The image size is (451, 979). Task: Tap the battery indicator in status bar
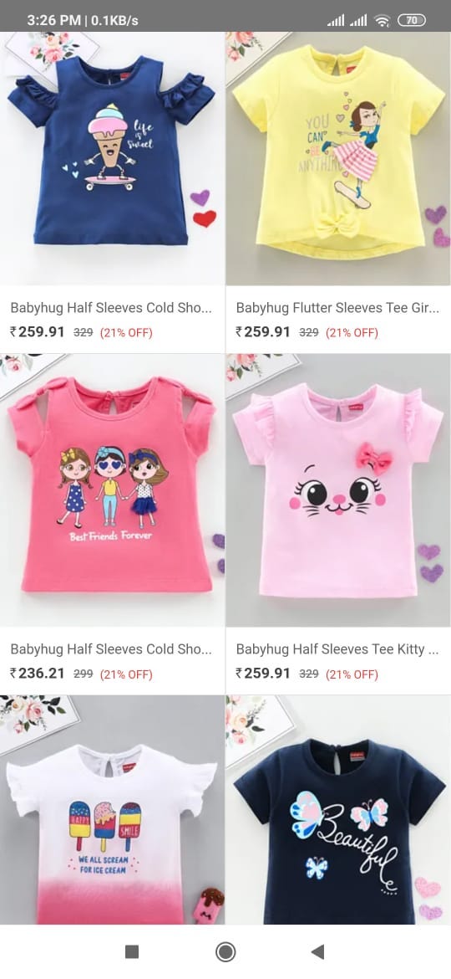coord(411,20)
